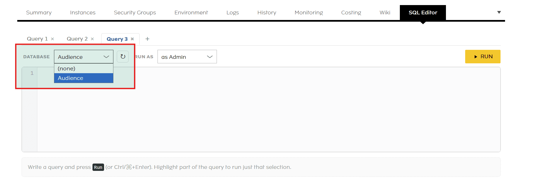Click the Run badge in hint text
This screenshot has height=190, width=537.
point(98,167)
